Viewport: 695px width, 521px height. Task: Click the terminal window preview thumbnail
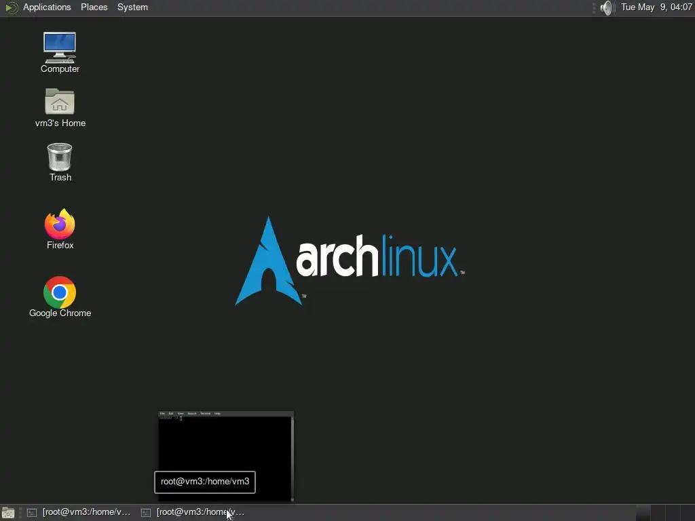pos(226,457)
